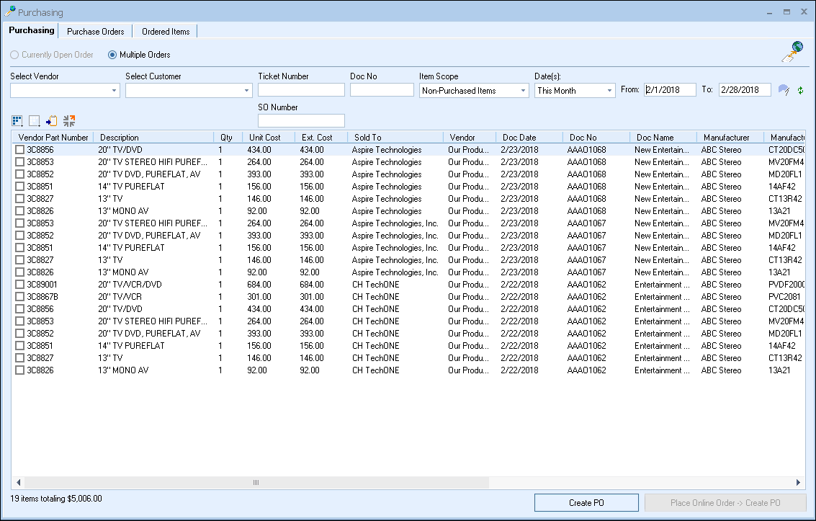The width and height of the screenshot is (816, 521).
Task: Click the orange collapse arrows icon
Action: (69, 121)
